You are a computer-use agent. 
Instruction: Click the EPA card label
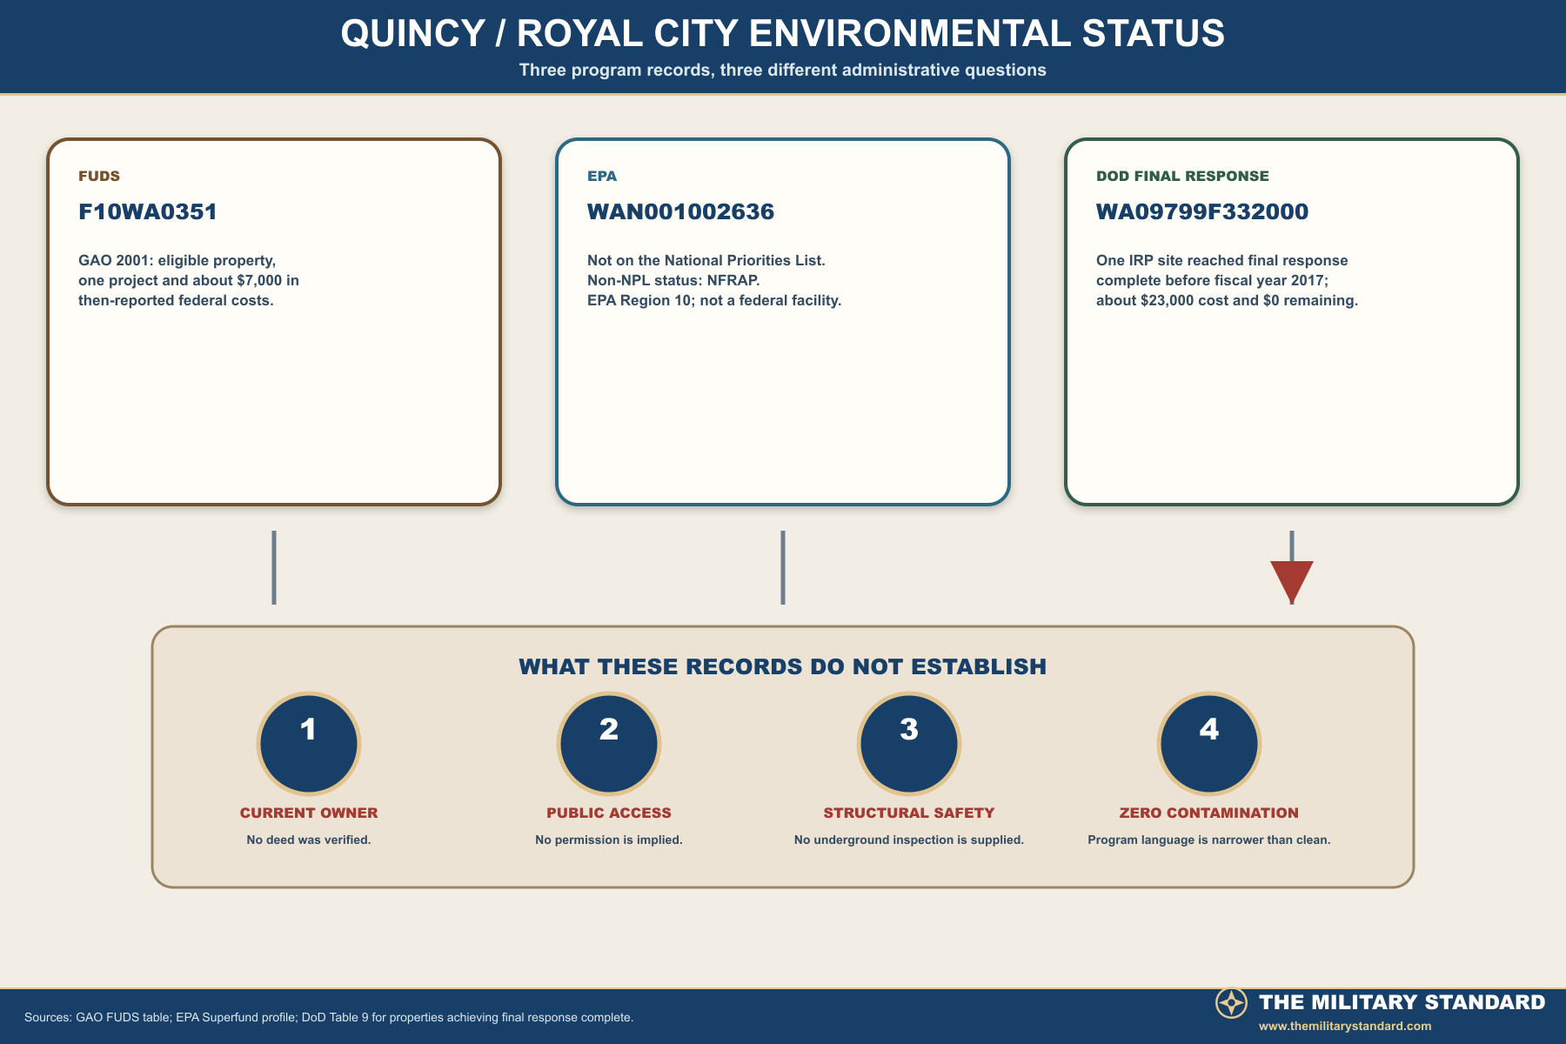pos(602,176)
